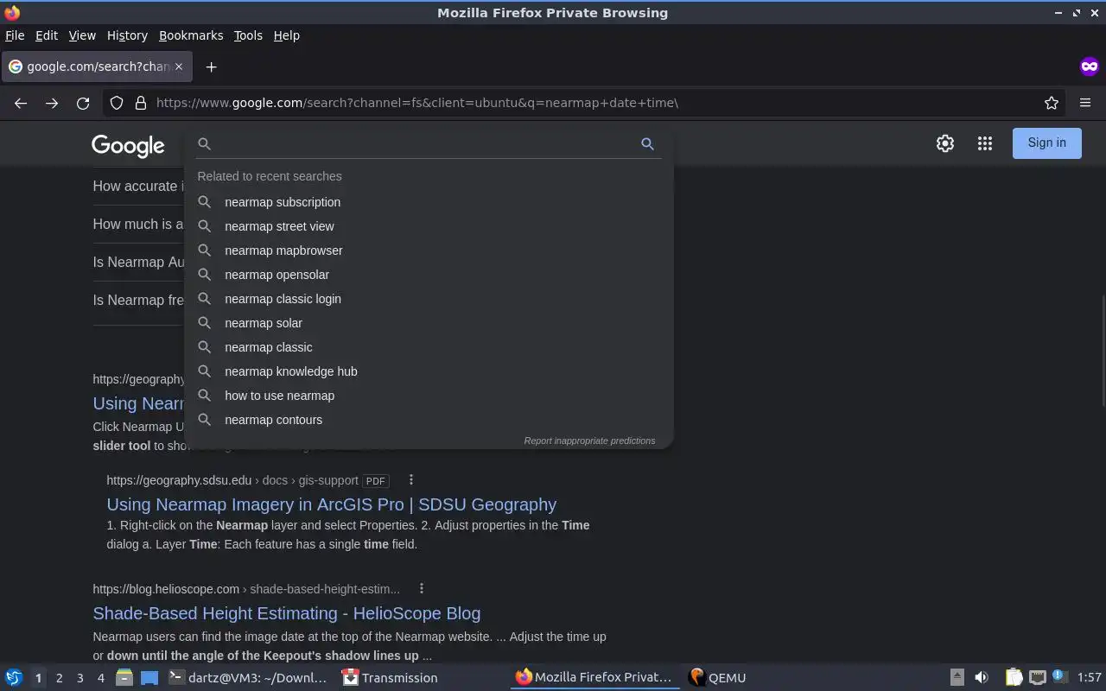Open the Google apps grid
Image resolution: width=1106 pixels, height=691 pixels.
(985, 143)
